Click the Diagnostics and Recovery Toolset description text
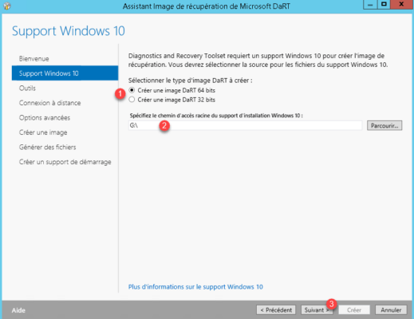This screenshot has height=319, width=414. [x=258, y=60]
